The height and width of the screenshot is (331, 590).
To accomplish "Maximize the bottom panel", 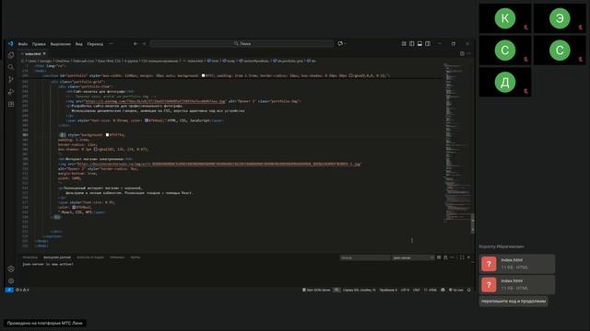I will [x=462, y=257].
